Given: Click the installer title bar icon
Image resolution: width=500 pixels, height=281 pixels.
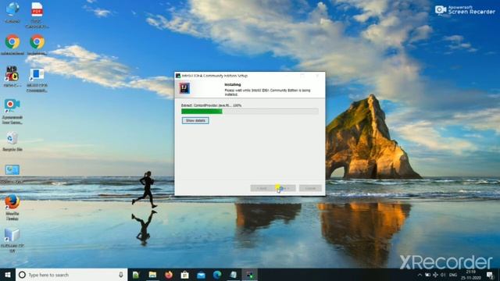Looking at the screenshot, I should (x=178, y=76).
